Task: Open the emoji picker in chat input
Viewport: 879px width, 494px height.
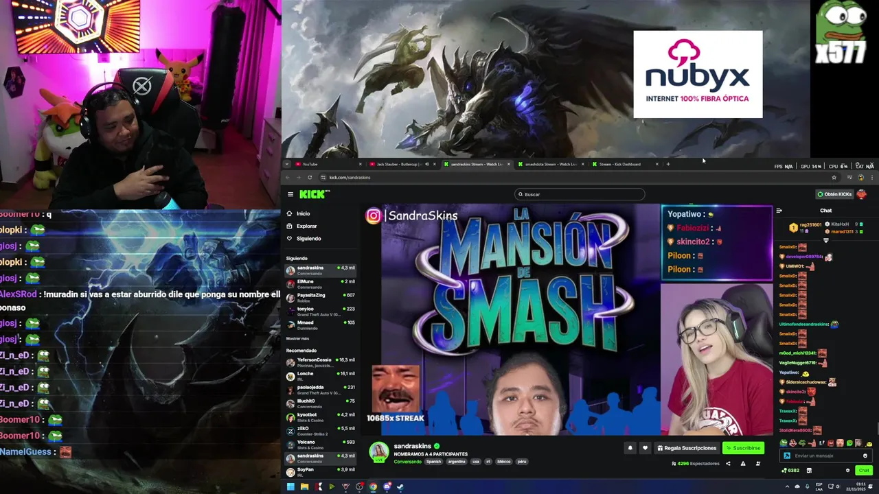Action: [865, 456]
